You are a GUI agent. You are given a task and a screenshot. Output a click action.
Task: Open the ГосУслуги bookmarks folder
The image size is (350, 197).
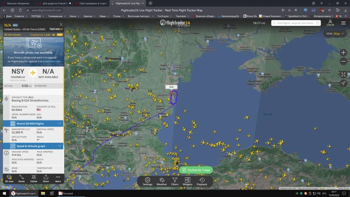[x=164, y=16]
